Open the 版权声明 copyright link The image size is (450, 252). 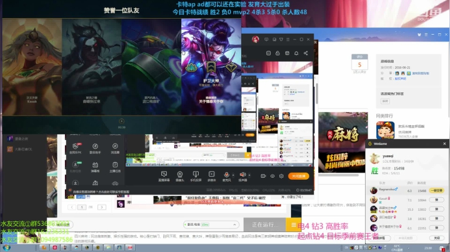point(401,79)
